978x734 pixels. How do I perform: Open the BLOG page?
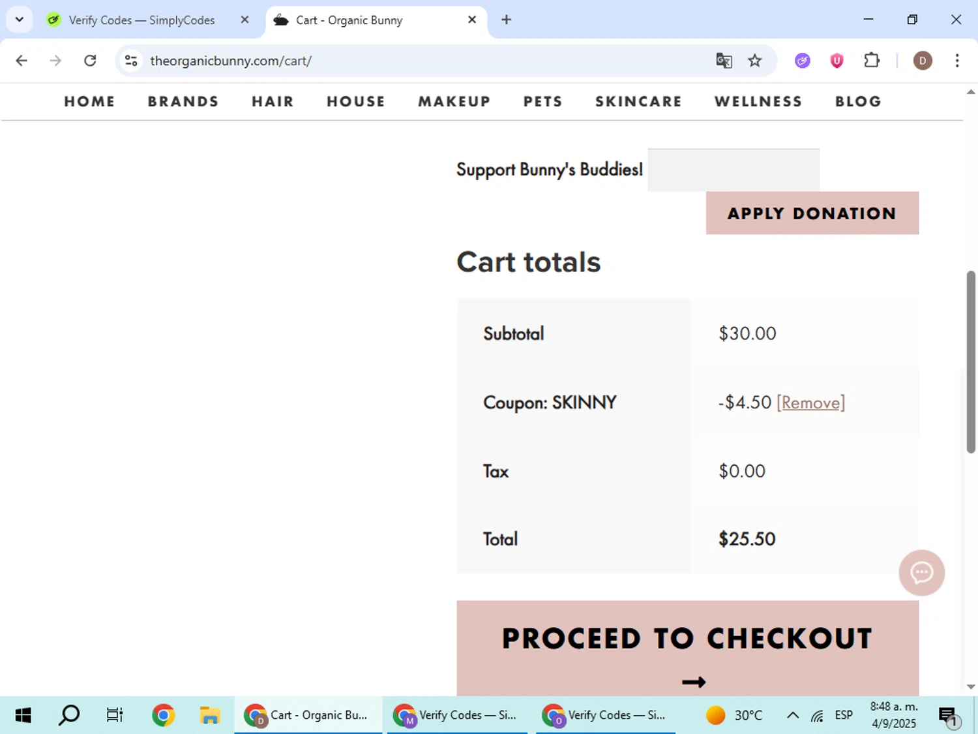[858, 101]
